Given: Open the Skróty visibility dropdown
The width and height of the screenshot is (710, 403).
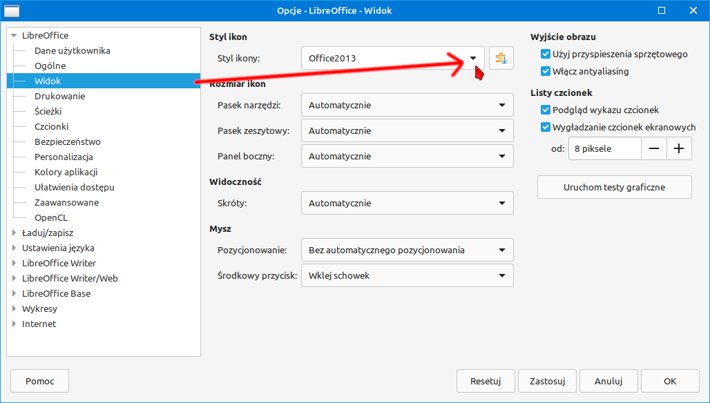Looking at the screenshot, I should coord(407,203).
